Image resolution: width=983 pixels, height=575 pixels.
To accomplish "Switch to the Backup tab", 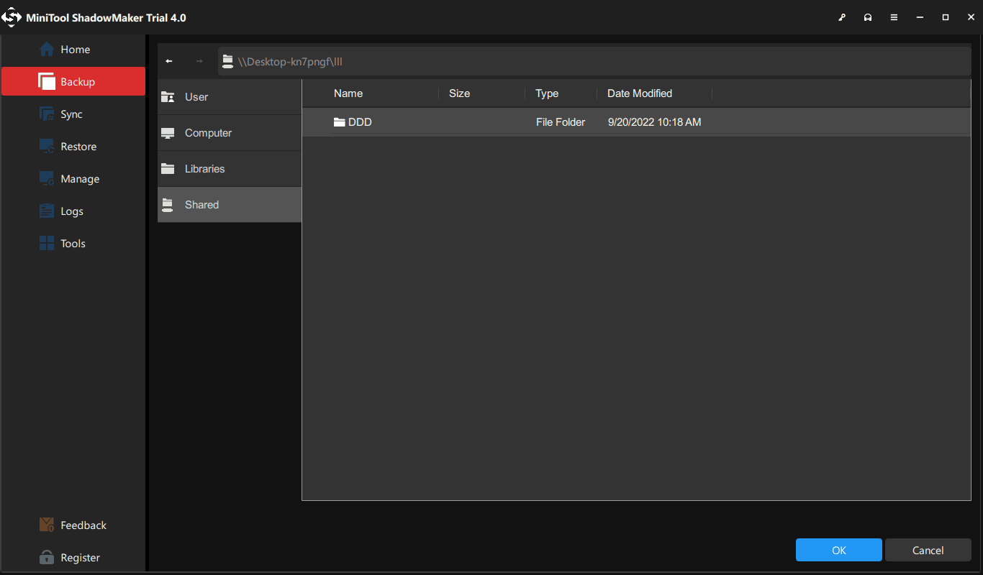I will tap(72, 81).
